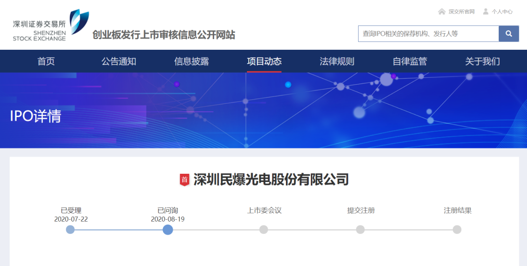The image size is (527, 266).
Task: Open the 关于我们 menu item
Action: click(x=482, y=61)
